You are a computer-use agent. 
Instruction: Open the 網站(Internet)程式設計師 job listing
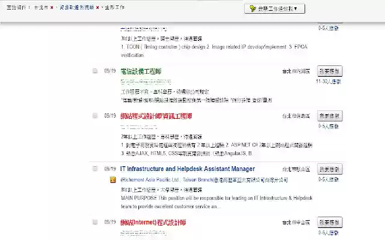tap(153, 223)
